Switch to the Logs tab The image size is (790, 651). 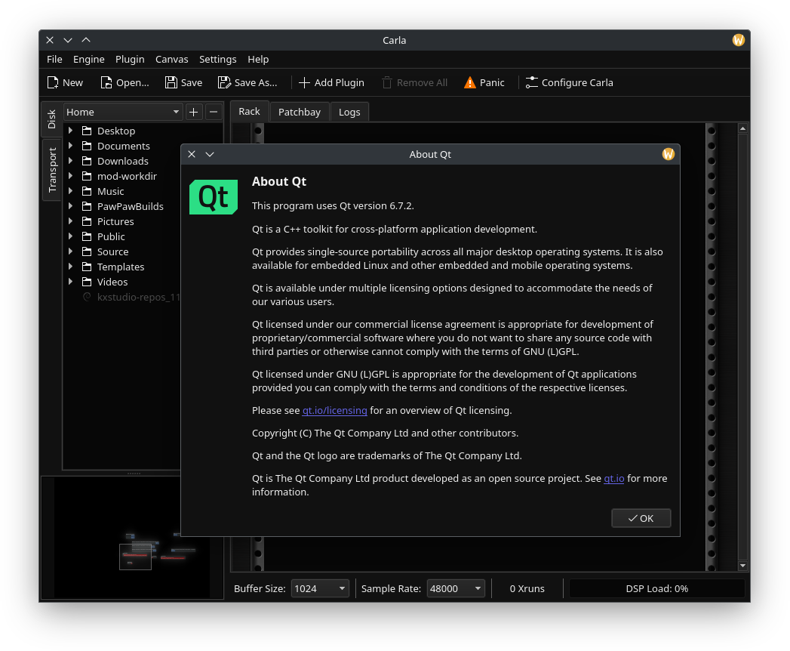(x=349, y=112)
